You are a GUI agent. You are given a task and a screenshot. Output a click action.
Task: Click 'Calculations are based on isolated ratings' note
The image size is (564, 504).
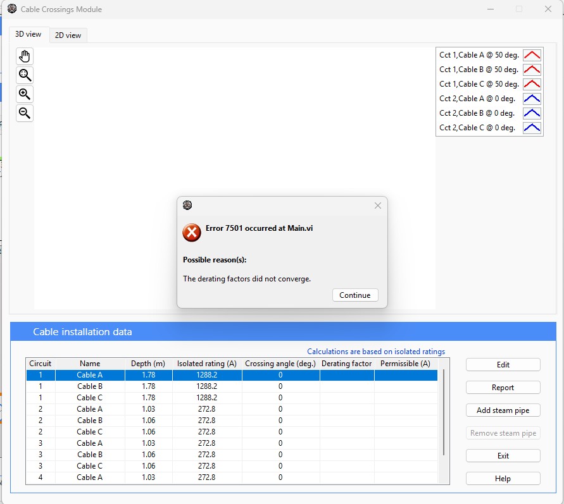[376, 352]
